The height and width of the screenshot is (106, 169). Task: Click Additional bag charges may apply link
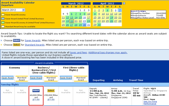108,52
